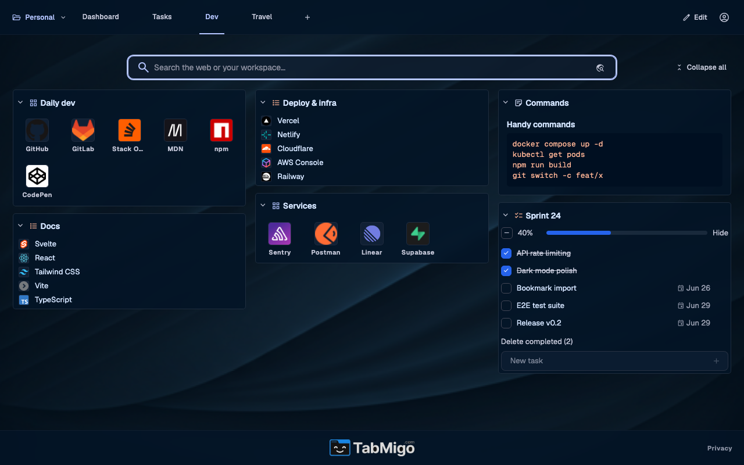744x465 pixels.
Task: Click the web search input field
Action: point(372,67)
